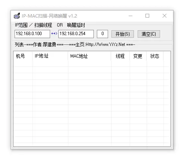Screen dimensions: 181x161
Task: Maximize the IP-MAC scanner window
Action: coord(147,16)
